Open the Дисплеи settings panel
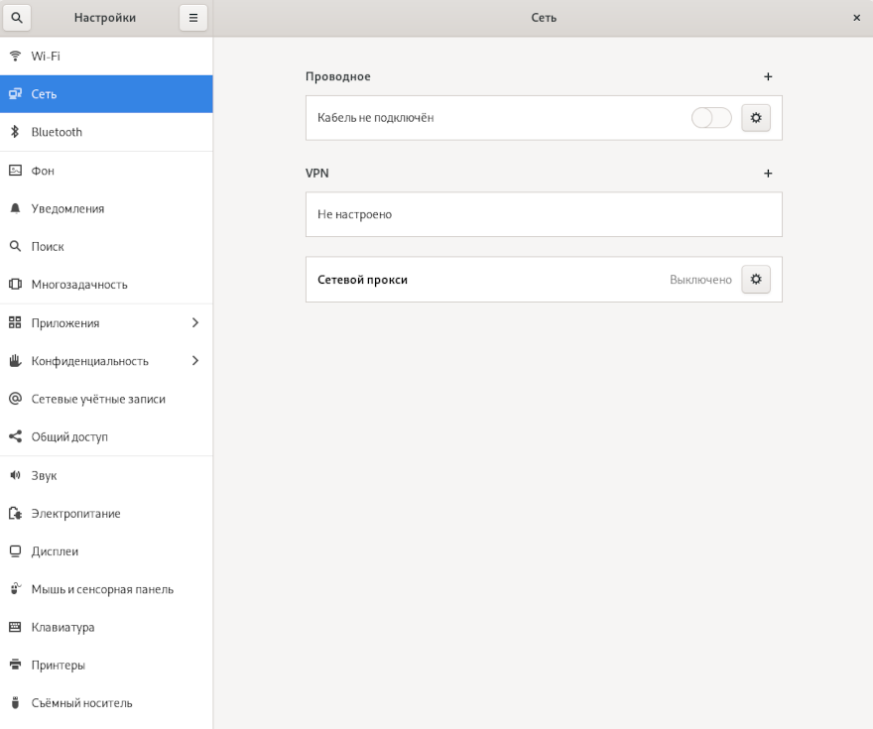Viewport: 873px width, 729px height. point(55,551)
